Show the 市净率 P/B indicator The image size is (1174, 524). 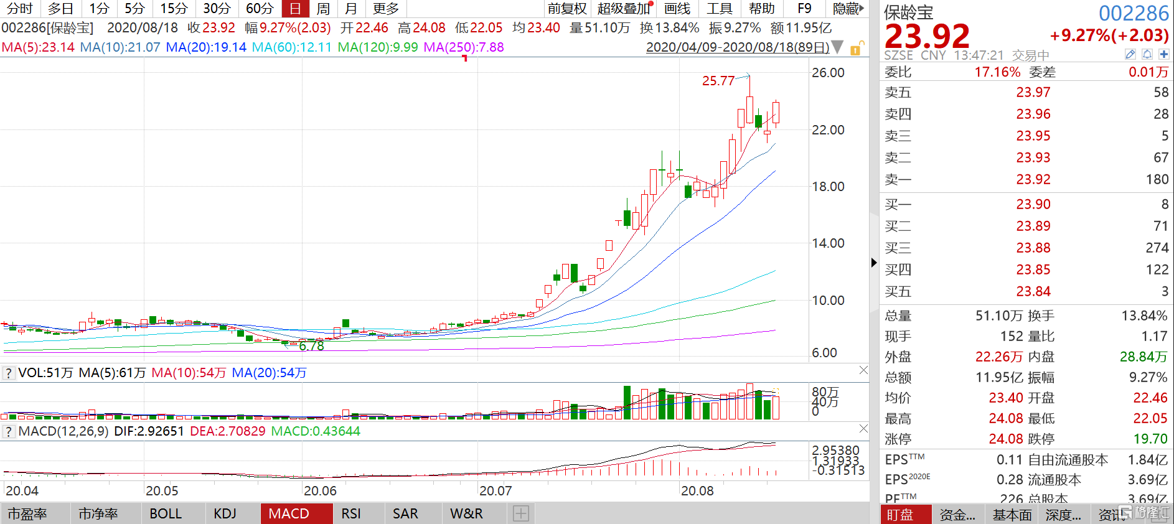click(x=98, y=513)
